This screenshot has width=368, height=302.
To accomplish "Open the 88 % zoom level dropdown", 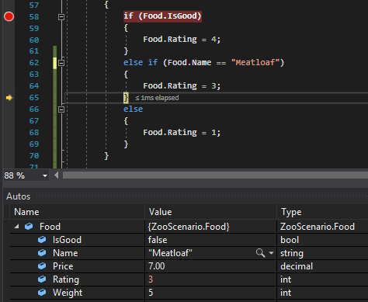I will 45,175.
